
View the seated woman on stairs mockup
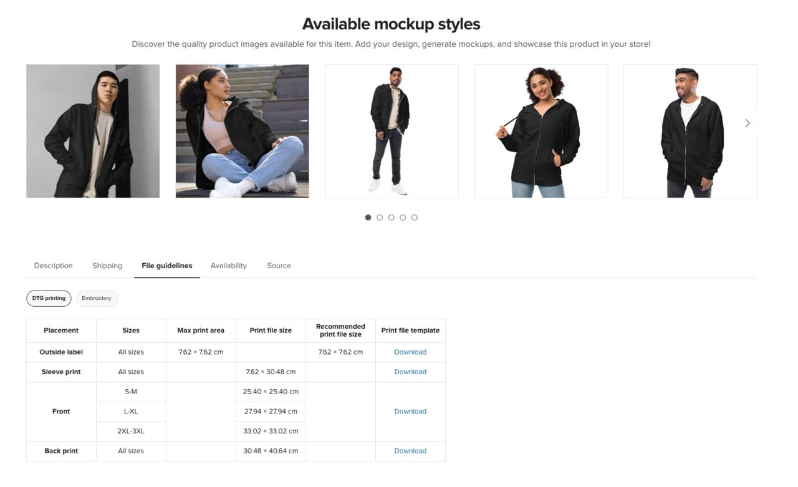242,130
